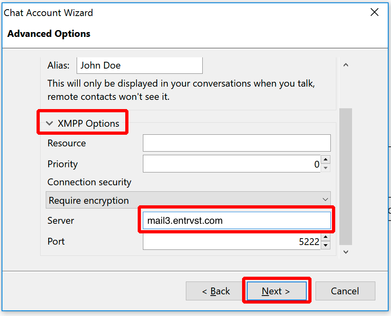Image resolution: width=391 pixels, height=316 pixels.
Task: Click the vertical scrollbar thumb
Action: click(346, 176)
